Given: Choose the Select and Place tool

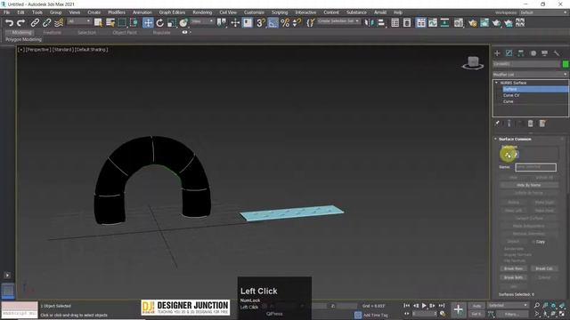Looking at the screenshot, I should tap(183, 23).
